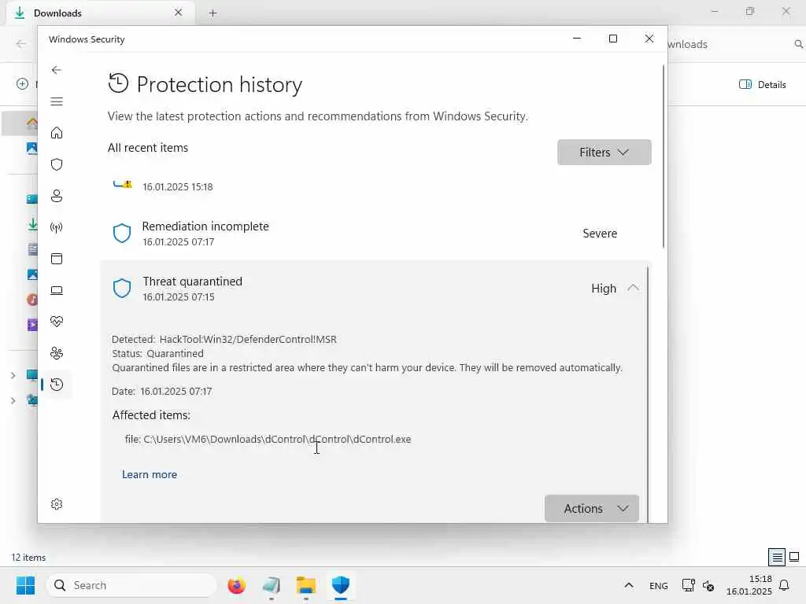The width and height of the screenshot is (806, 604).
Task: Click the Learn more link
Action: coord(150,474)
